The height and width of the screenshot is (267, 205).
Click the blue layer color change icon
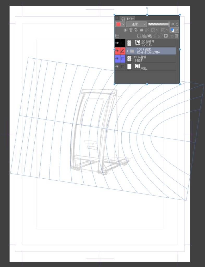coord(172,30)
